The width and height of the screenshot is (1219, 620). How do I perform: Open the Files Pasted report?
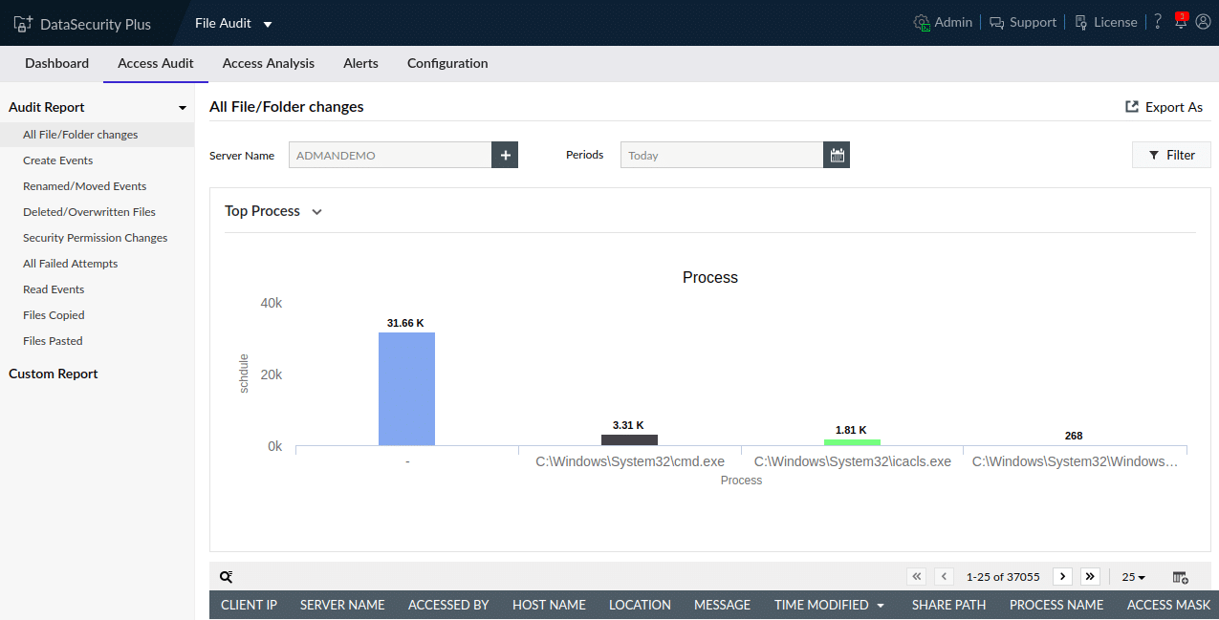(x=53, y=341)
